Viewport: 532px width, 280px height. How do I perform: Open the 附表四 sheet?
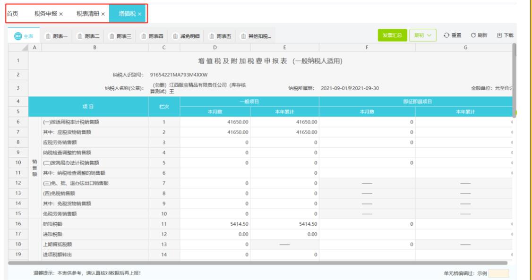click(152, 36)
